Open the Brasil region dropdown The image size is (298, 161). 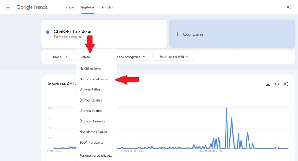pyautogui.click(x=60, y=56)
